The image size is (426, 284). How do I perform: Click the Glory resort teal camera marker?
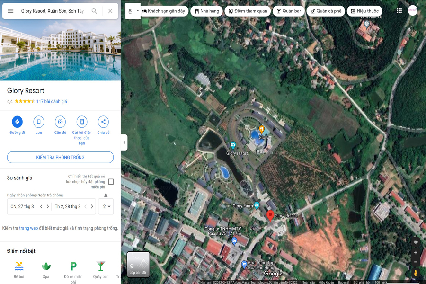[233, 145]
